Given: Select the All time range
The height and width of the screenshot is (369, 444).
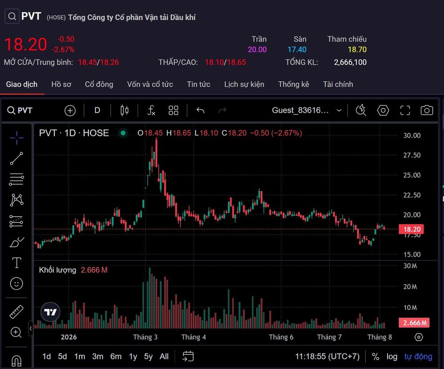Looking at the screenshot, I should point(164,357).
